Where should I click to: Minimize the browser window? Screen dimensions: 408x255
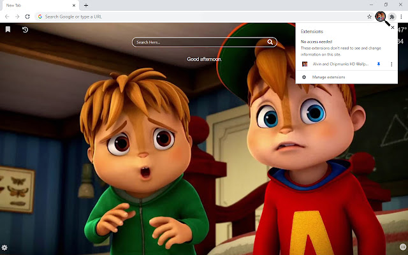click(x=371, y=4)
